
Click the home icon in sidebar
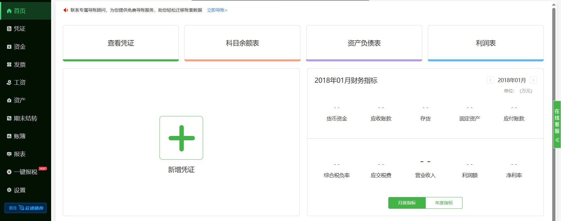coord(9,11)
